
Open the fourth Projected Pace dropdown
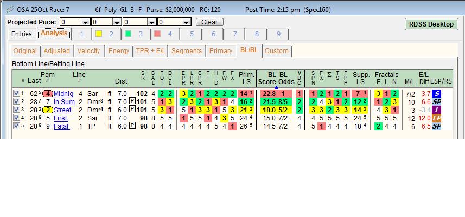point(187,22)
